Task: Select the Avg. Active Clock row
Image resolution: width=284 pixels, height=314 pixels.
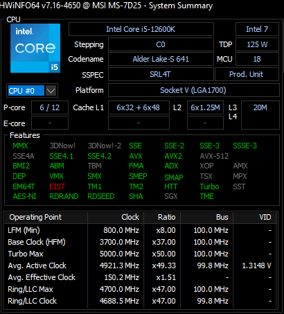Action: 141,265
